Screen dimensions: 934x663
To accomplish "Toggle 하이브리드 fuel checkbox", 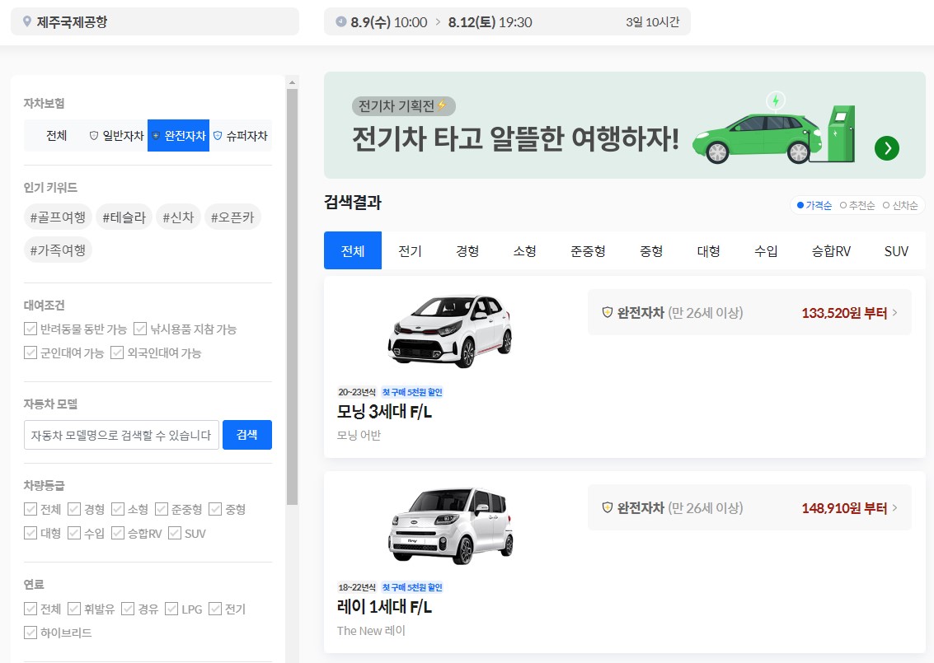I will [x=31, y=632].
